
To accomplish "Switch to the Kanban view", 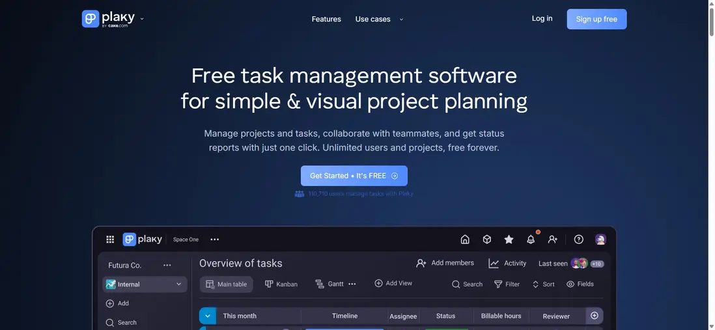I will pyautogui.click(x=281, y=284).
